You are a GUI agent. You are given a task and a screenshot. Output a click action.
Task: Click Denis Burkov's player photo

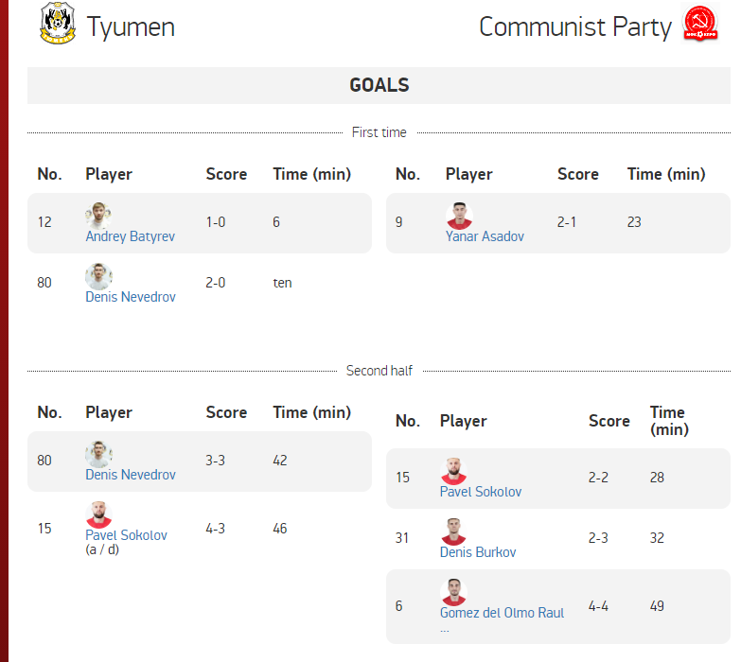453,531
